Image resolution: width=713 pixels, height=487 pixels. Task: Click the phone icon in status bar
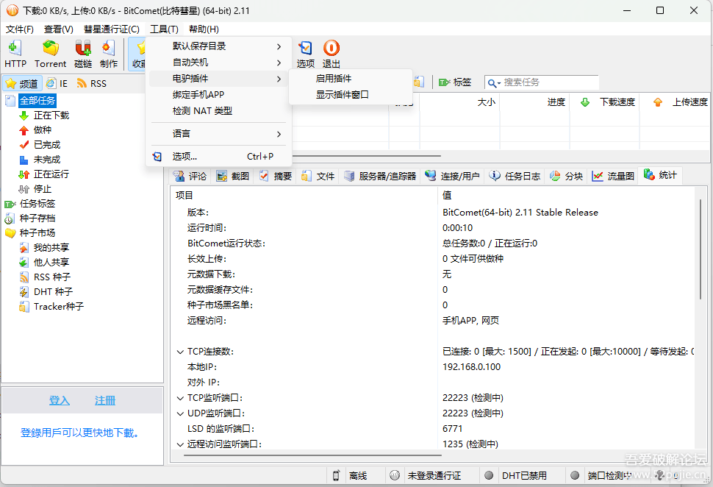click(336, 476)
